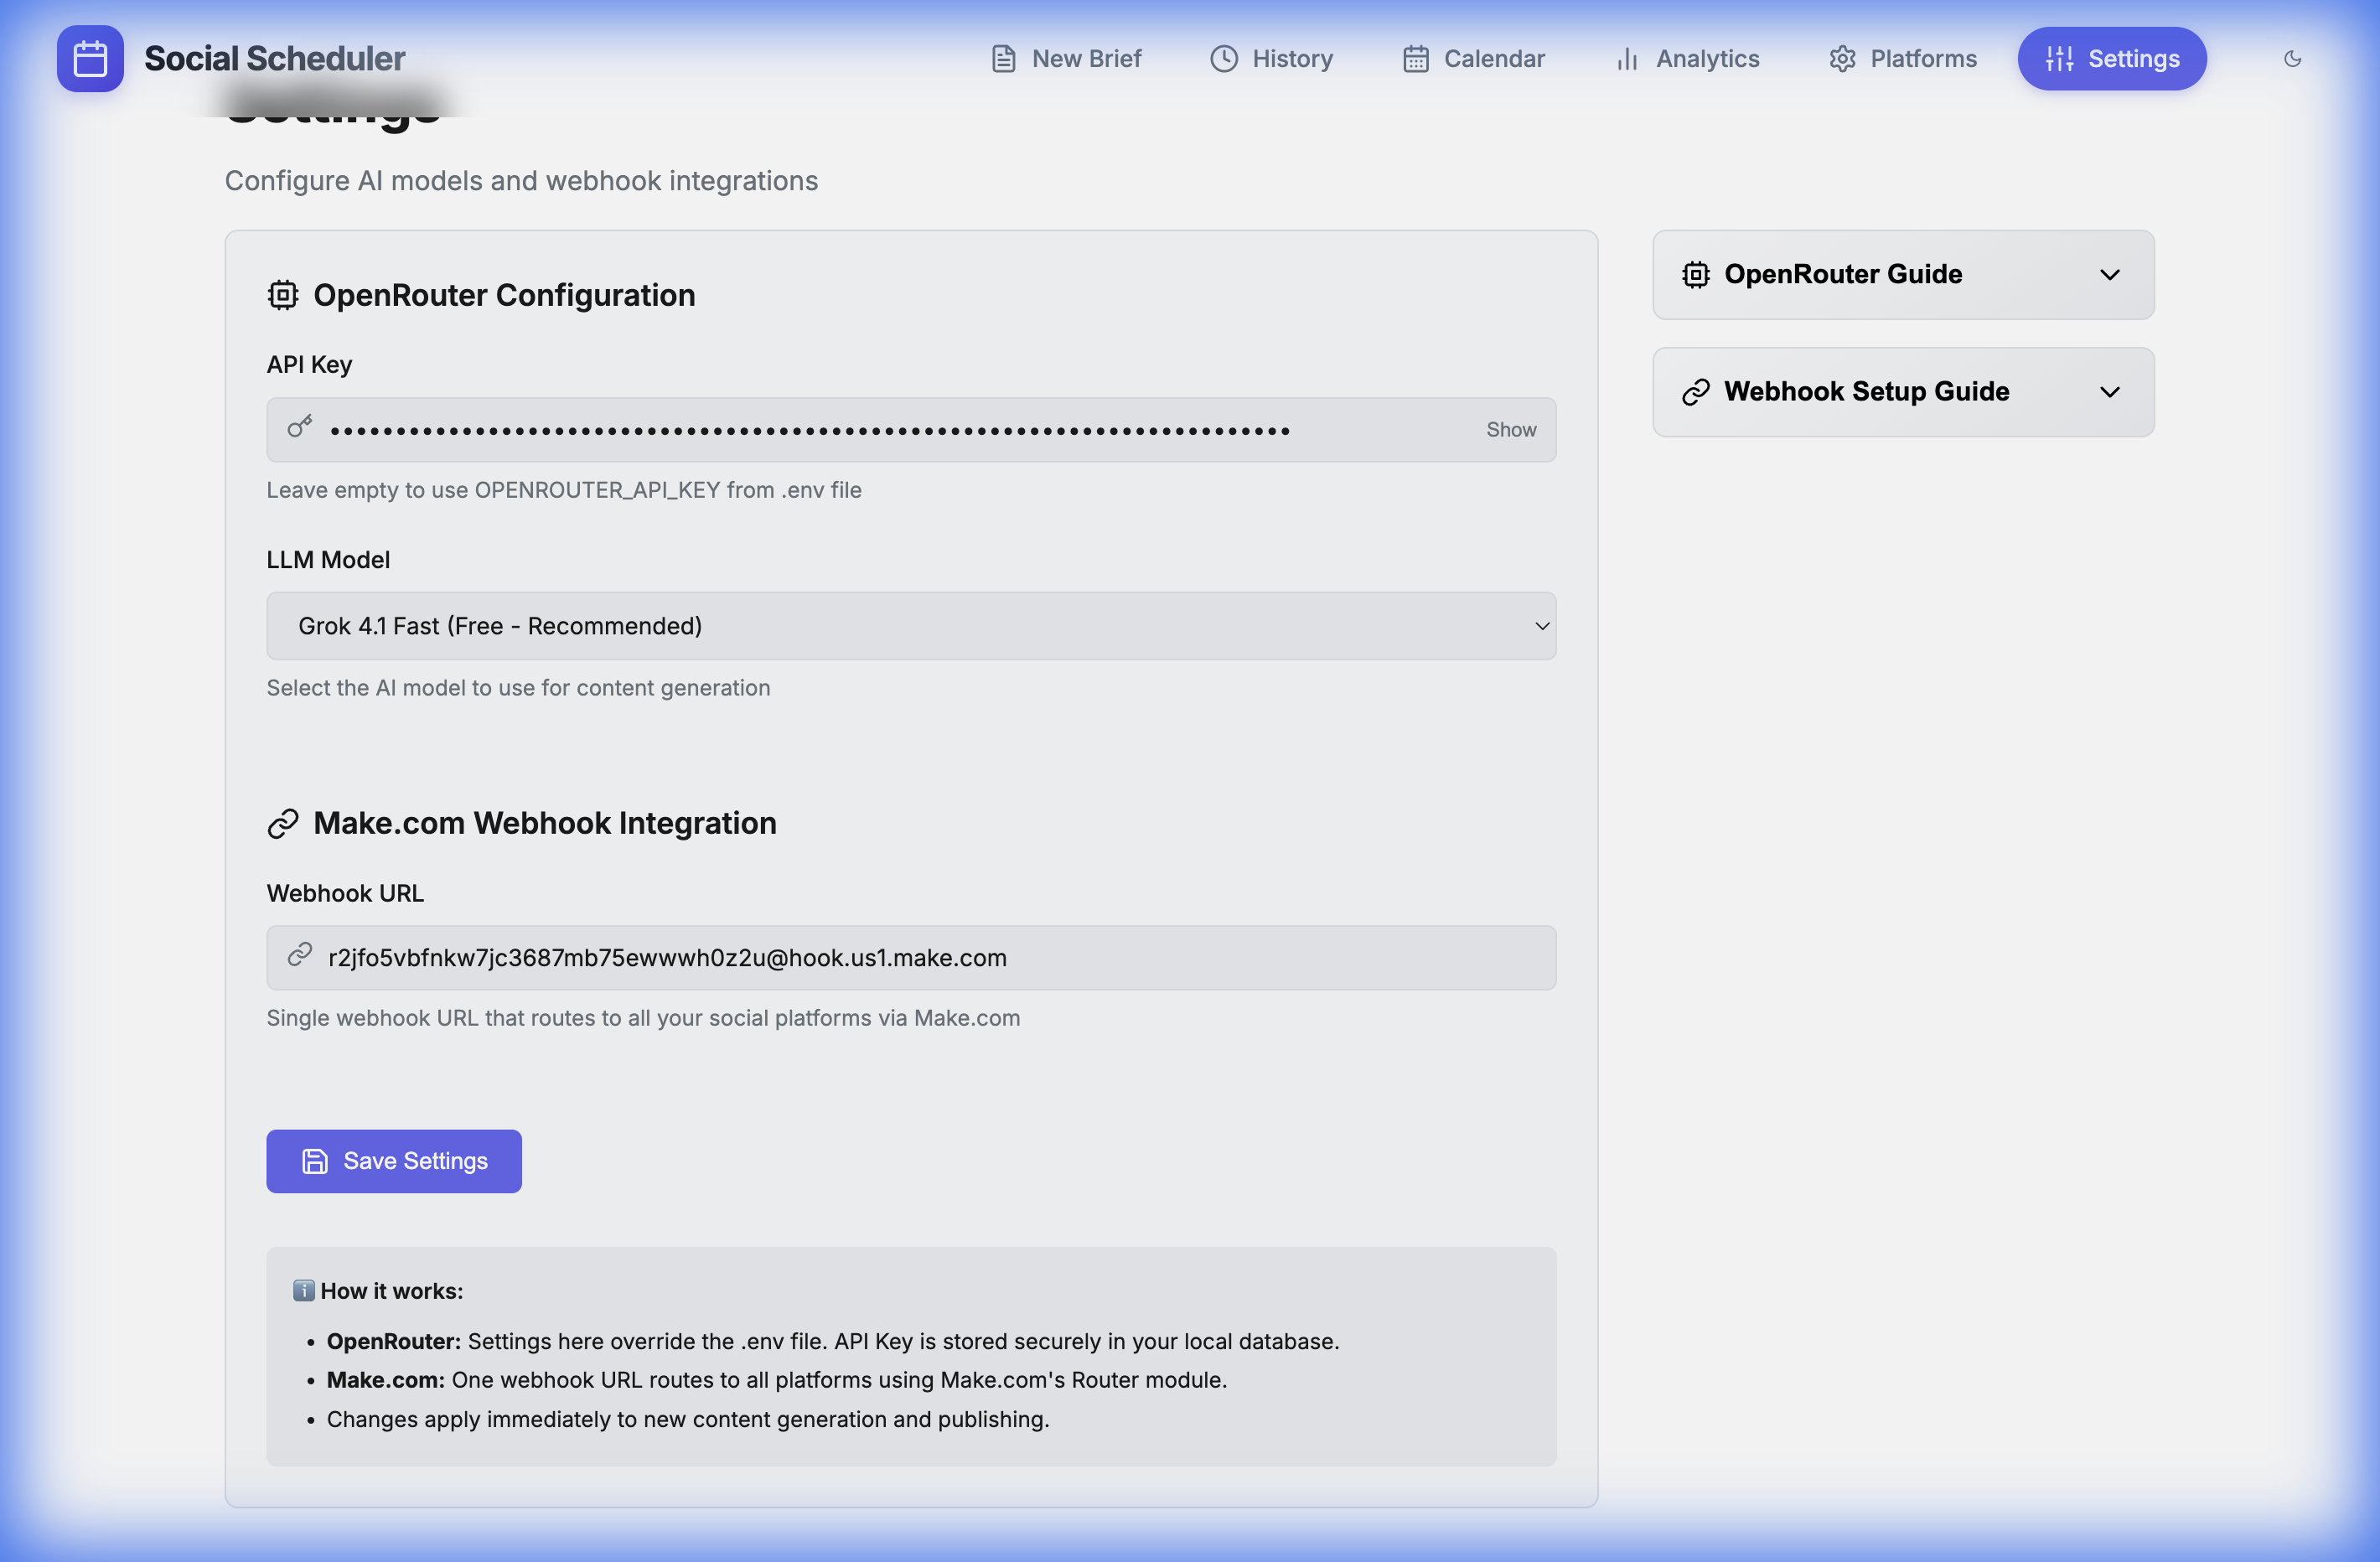This screenshot has height=1562, width=2380.
Task: Select the New Brief document icon
Action: click(x=1004, y=58)
